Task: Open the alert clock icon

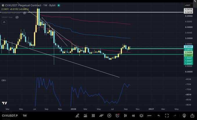Action: 117,116
